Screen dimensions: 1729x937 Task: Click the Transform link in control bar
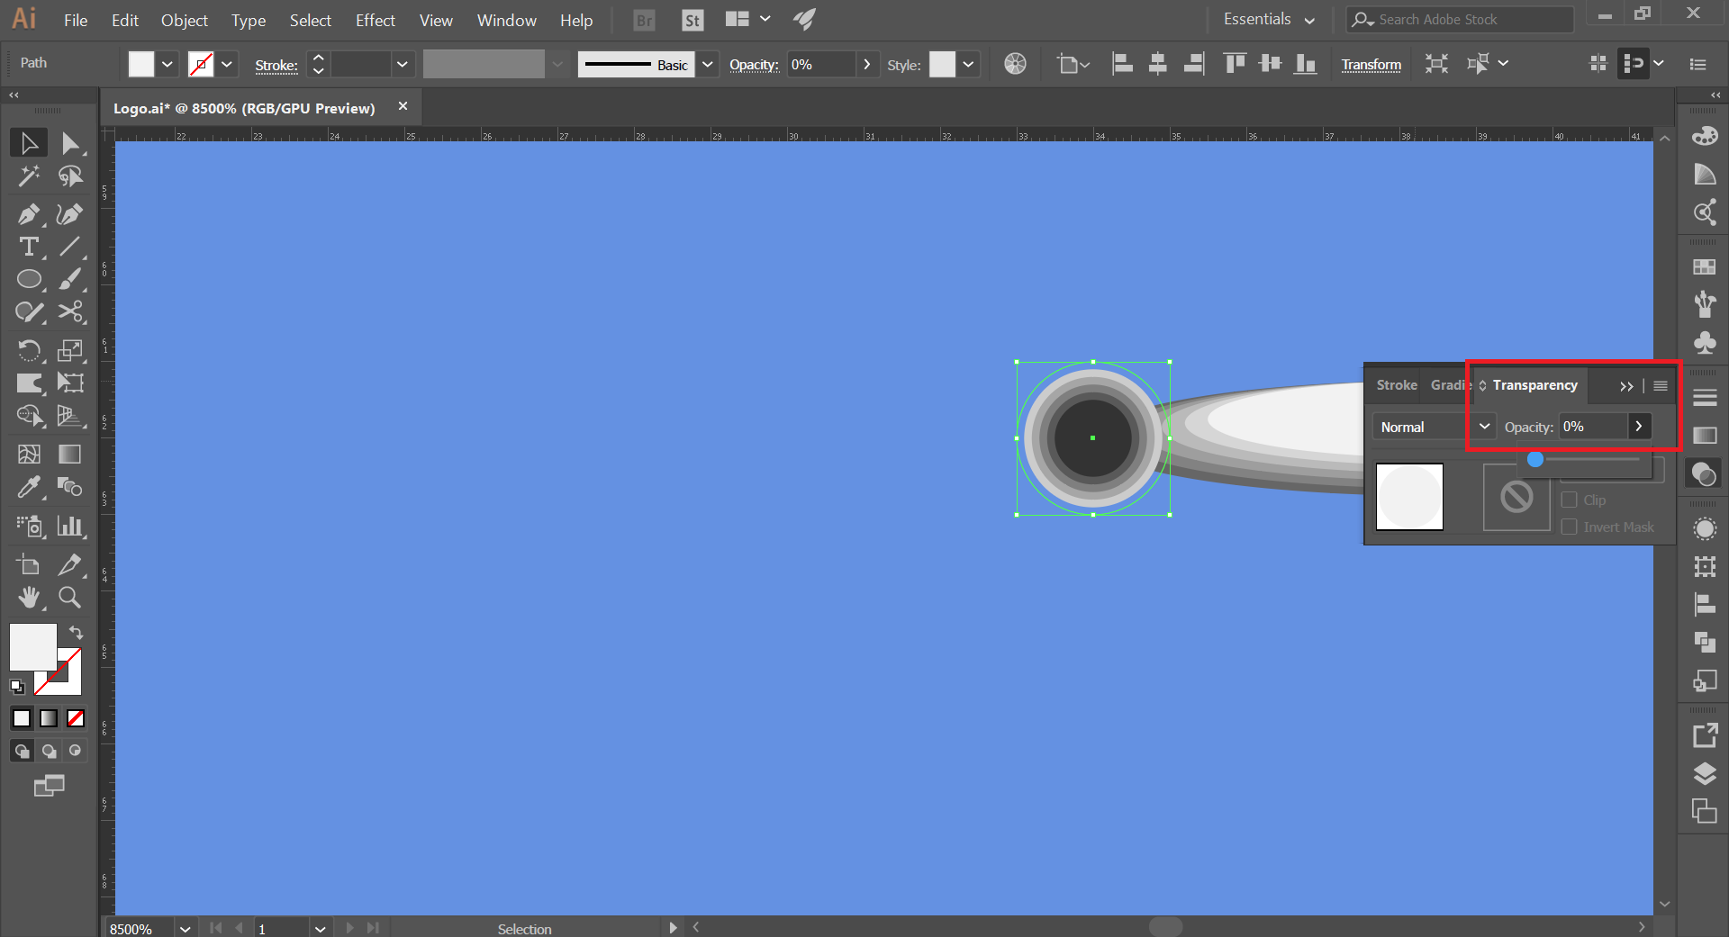(1371, 65)
